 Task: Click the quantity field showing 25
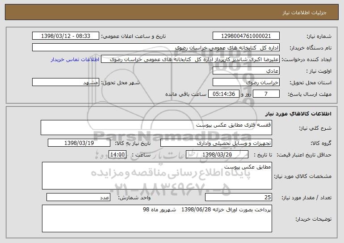(239, 197)
